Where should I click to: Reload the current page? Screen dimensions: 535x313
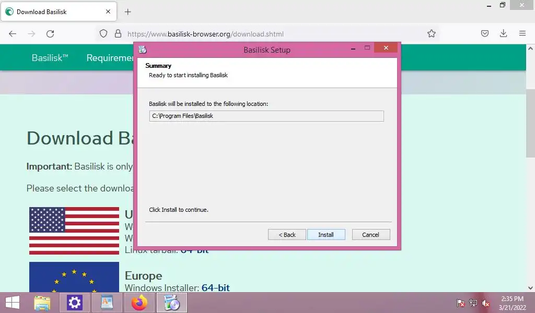(50, 34)
